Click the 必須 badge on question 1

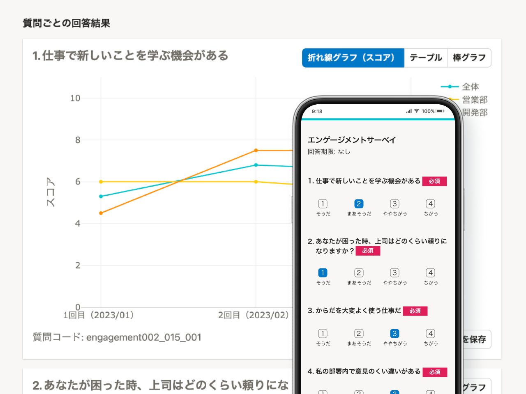tap(434, 181)
